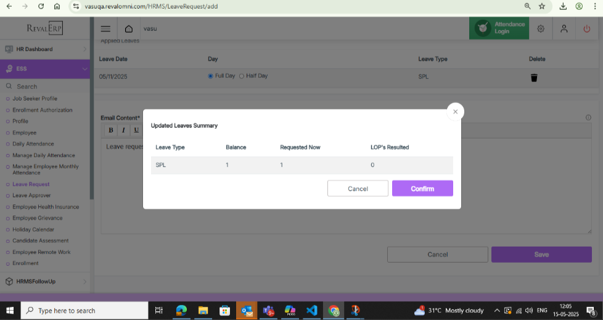Screen dimensions: 603x320
Task: Select the Half Day radio option
Action: coord(242,76)
